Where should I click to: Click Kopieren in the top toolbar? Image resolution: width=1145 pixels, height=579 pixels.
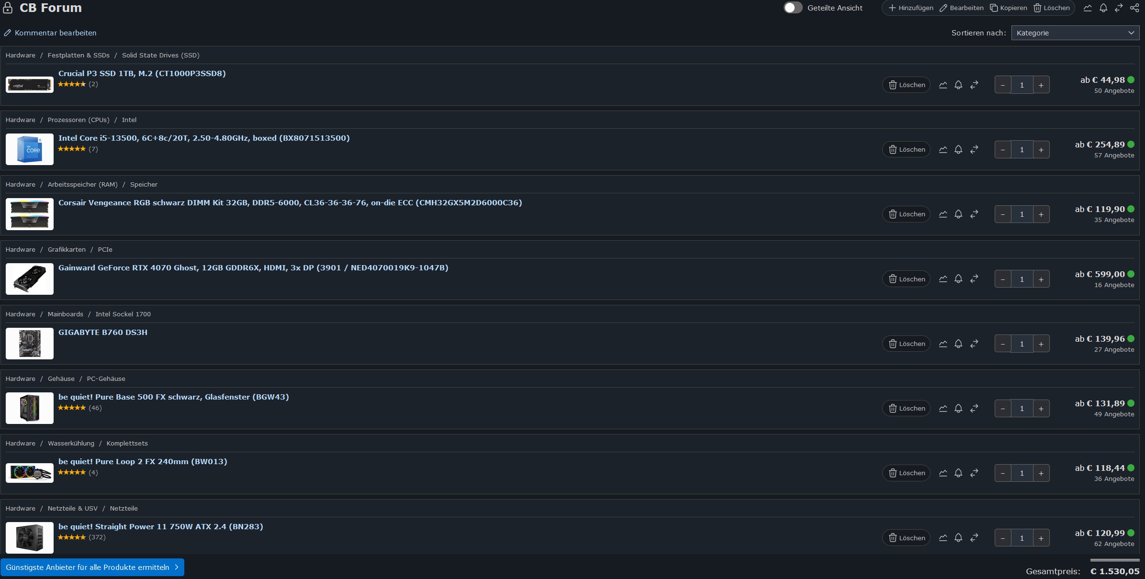(x=1009, y=8)
